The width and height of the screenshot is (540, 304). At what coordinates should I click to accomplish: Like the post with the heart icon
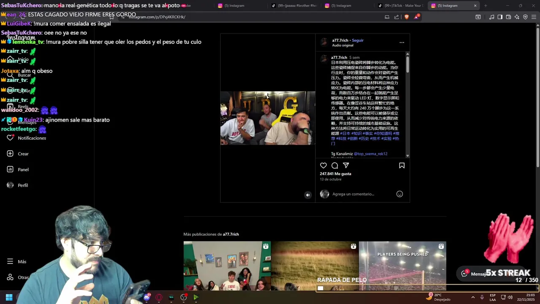point(323,166)
